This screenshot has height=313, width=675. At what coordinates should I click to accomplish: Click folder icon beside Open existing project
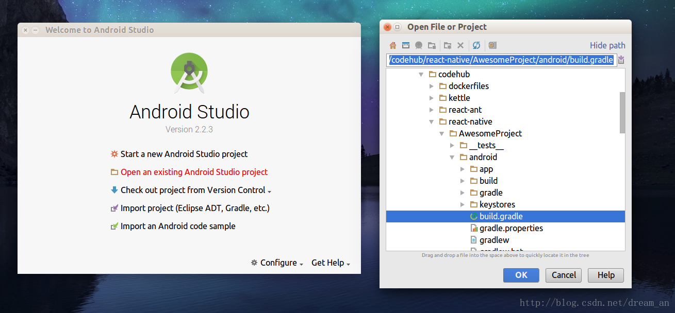point(114,172)
